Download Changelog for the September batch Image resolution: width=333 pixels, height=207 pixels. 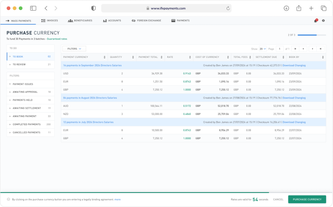click(x=294, y=66)
